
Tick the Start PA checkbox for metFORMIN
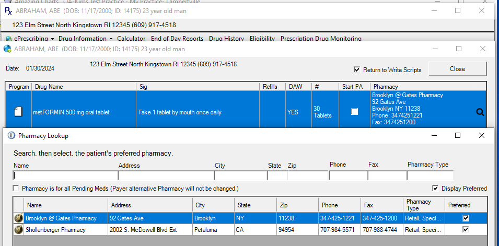pos(354,112)
